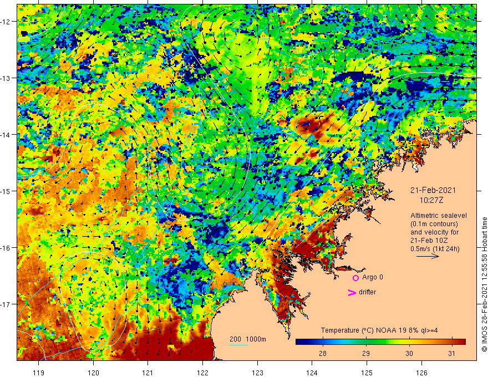Image resolution: width=488 pixels, height=377 pixels.
Task: Click the 'drifter' legend label
Action: 367,292
